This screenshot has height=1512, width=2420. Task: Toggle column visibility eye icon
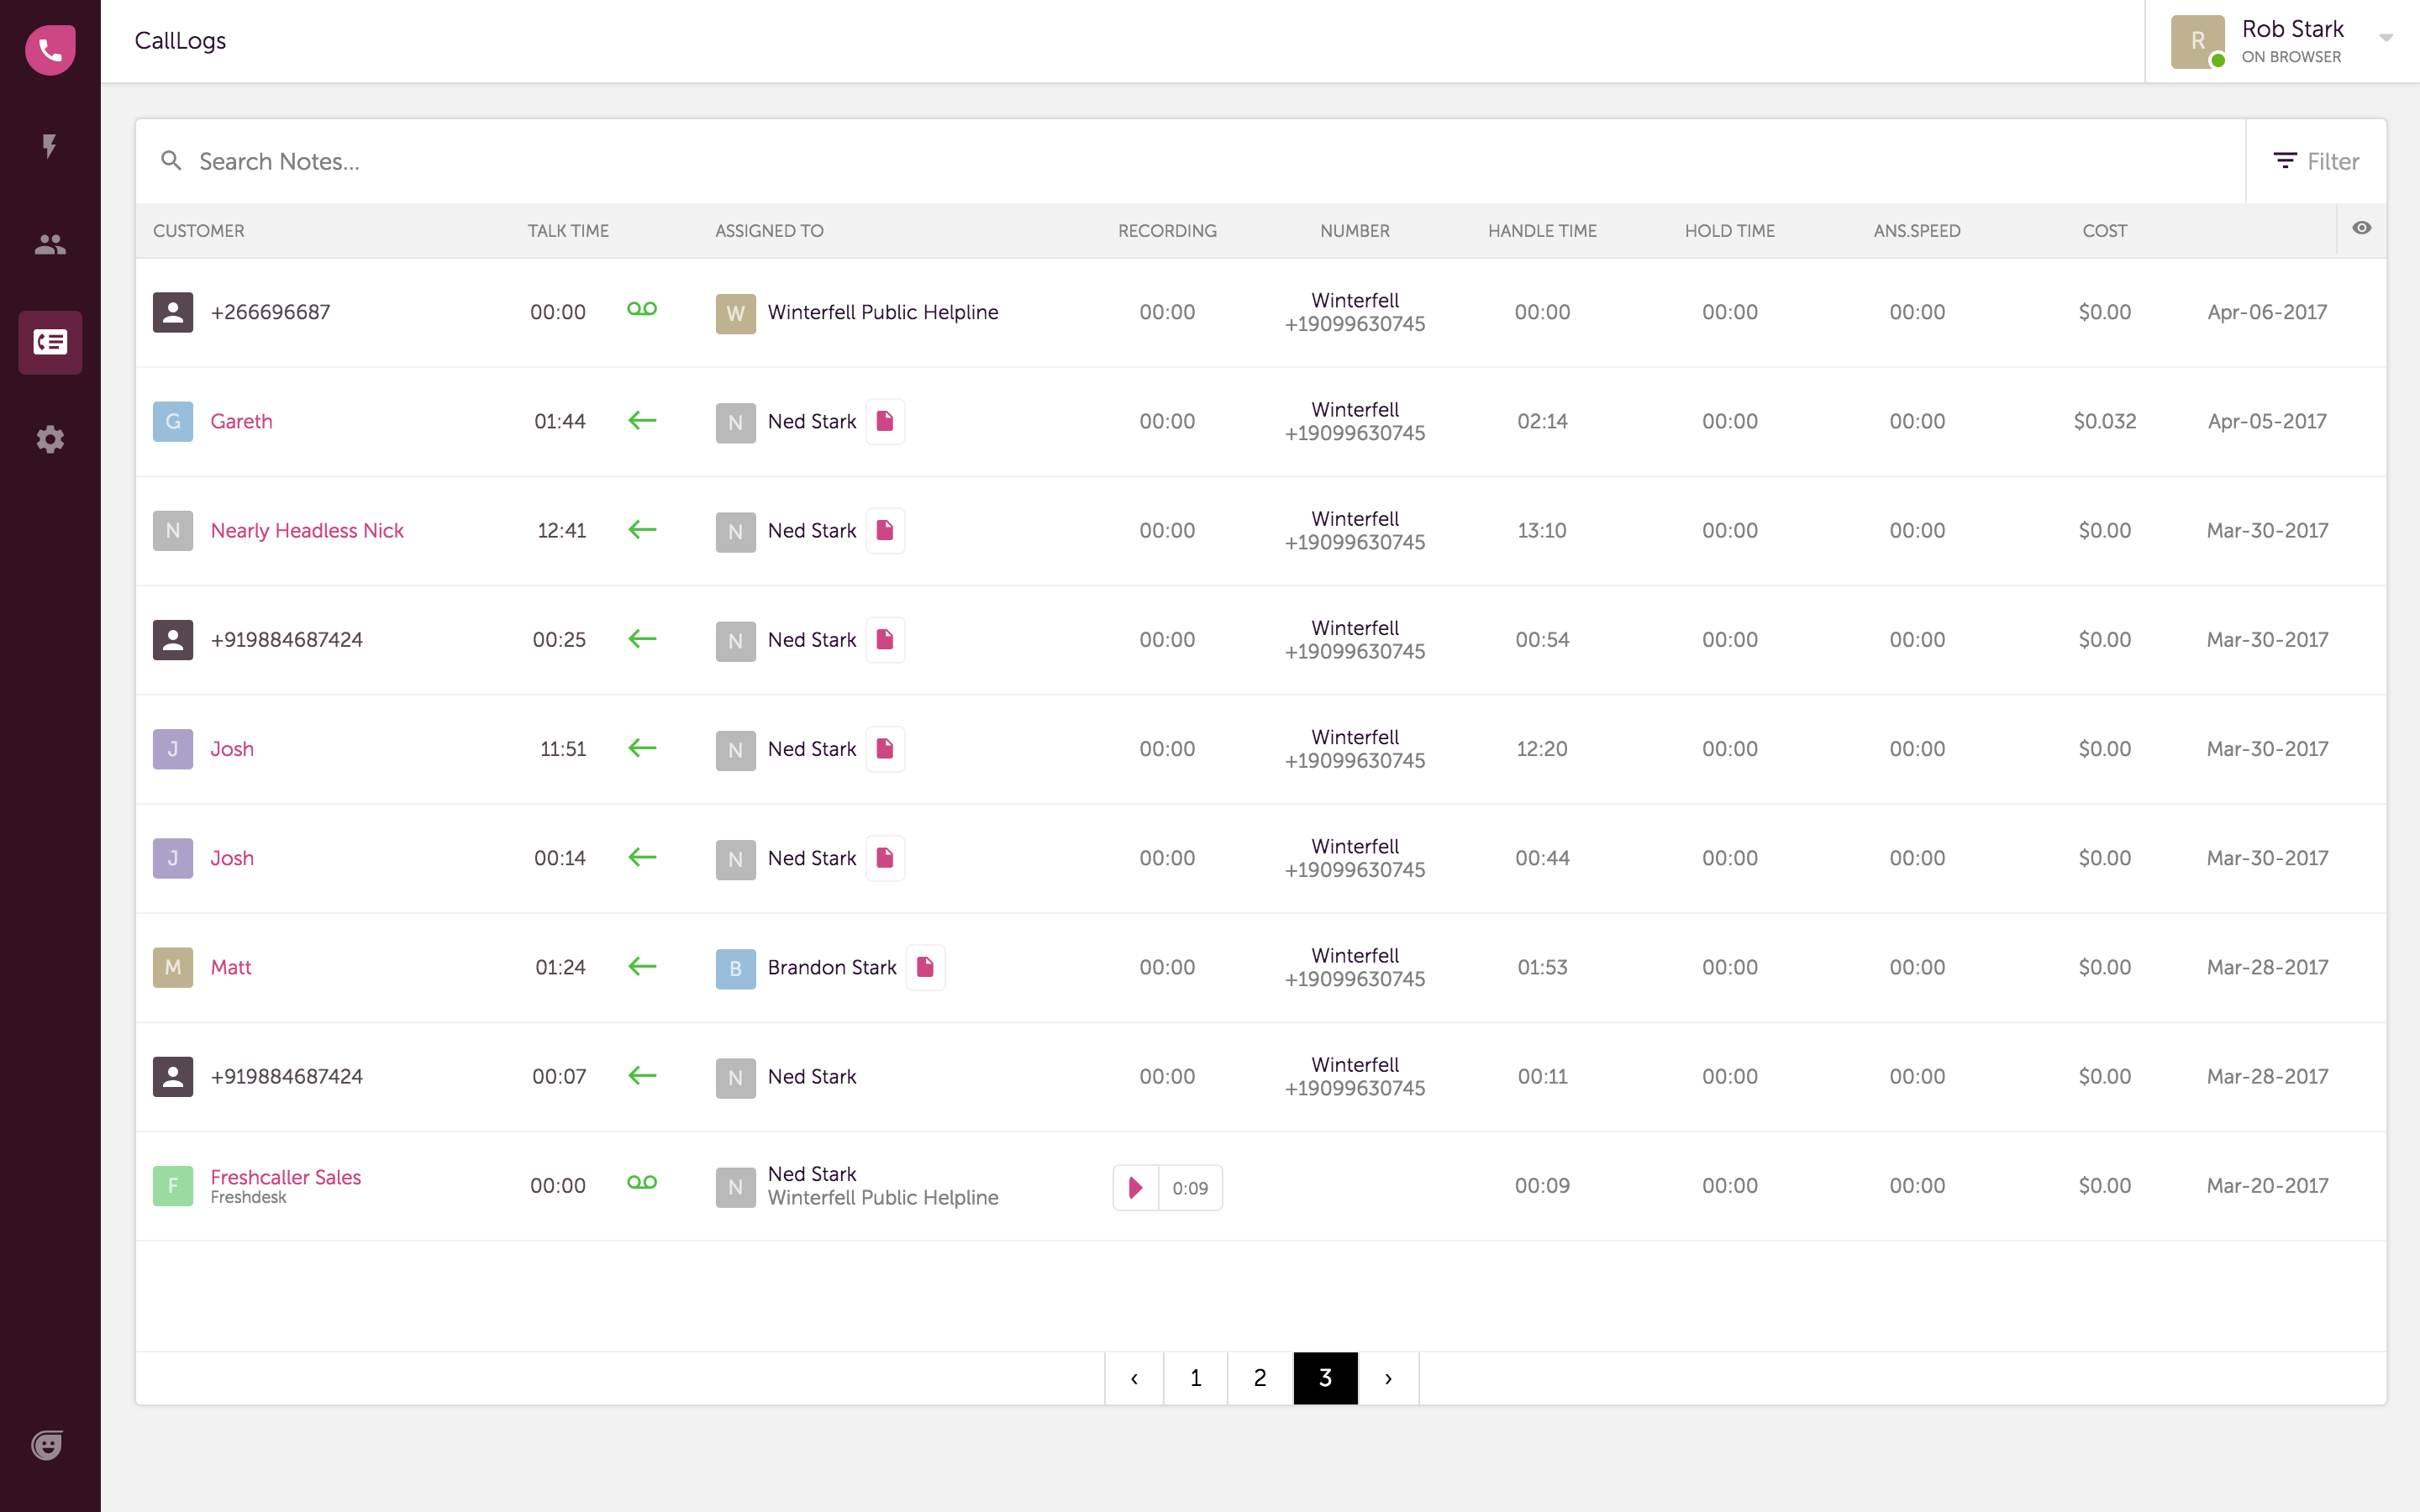click(x=2361, y=228)
